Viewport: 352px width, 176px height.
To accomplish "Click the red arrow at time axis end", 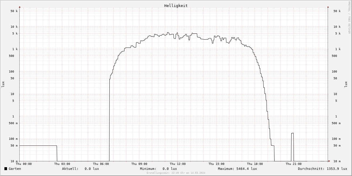I will click(329, 161).
